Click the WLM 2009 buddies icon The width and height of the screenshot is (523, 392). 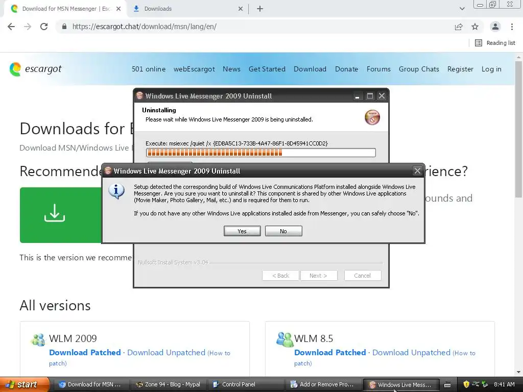[x=38, y=339]
